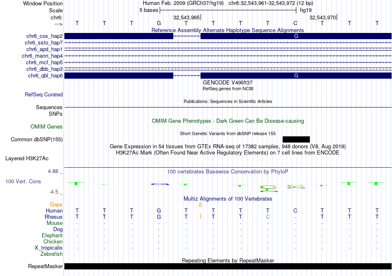Click G mismatch in chr6_cox_hap2 alignment
Viewport: 392px width, 276px height.
[296, 36]
